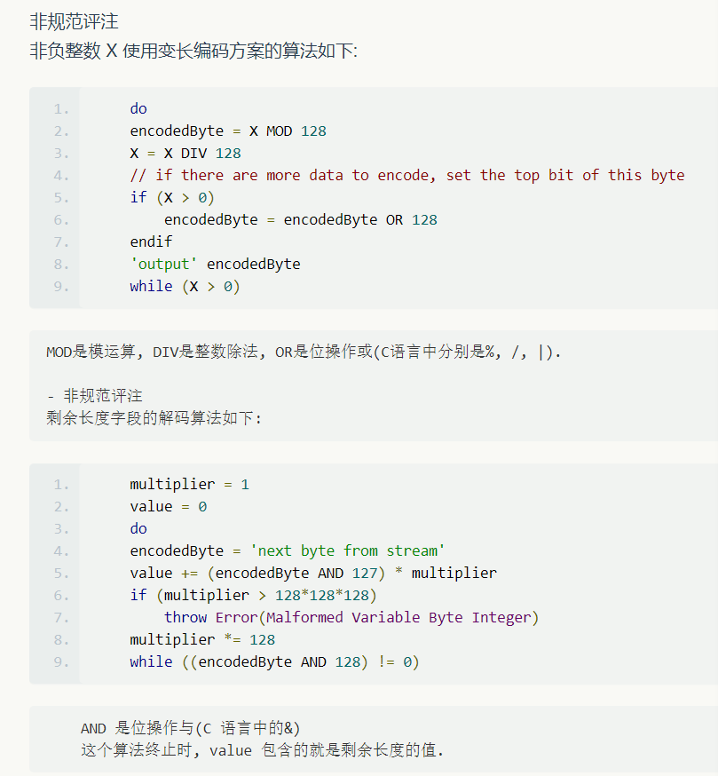Viewport: 718px width, 776px height.
Task: Click 'AND 是位操作与' note text
Action: click(191, 728)
